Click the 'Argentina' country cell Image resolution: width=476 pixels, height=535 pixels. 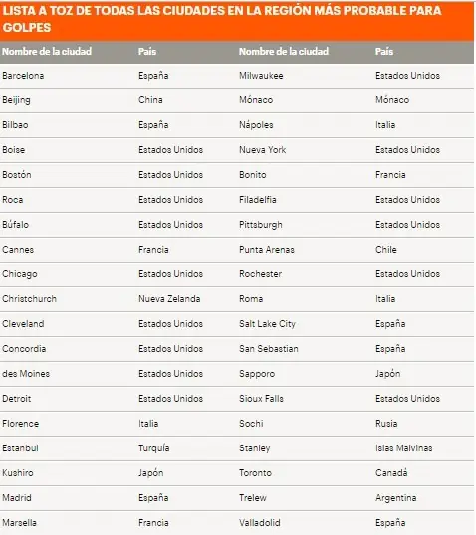click(396, 498)
